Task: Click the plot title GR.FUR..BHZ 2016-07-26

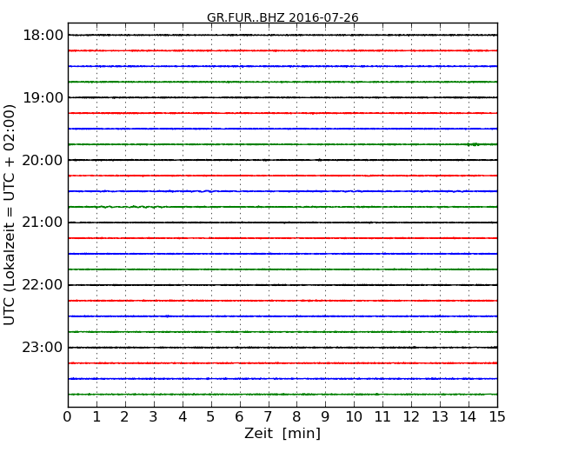Action: pyautogui.click(x=282, y=17)
